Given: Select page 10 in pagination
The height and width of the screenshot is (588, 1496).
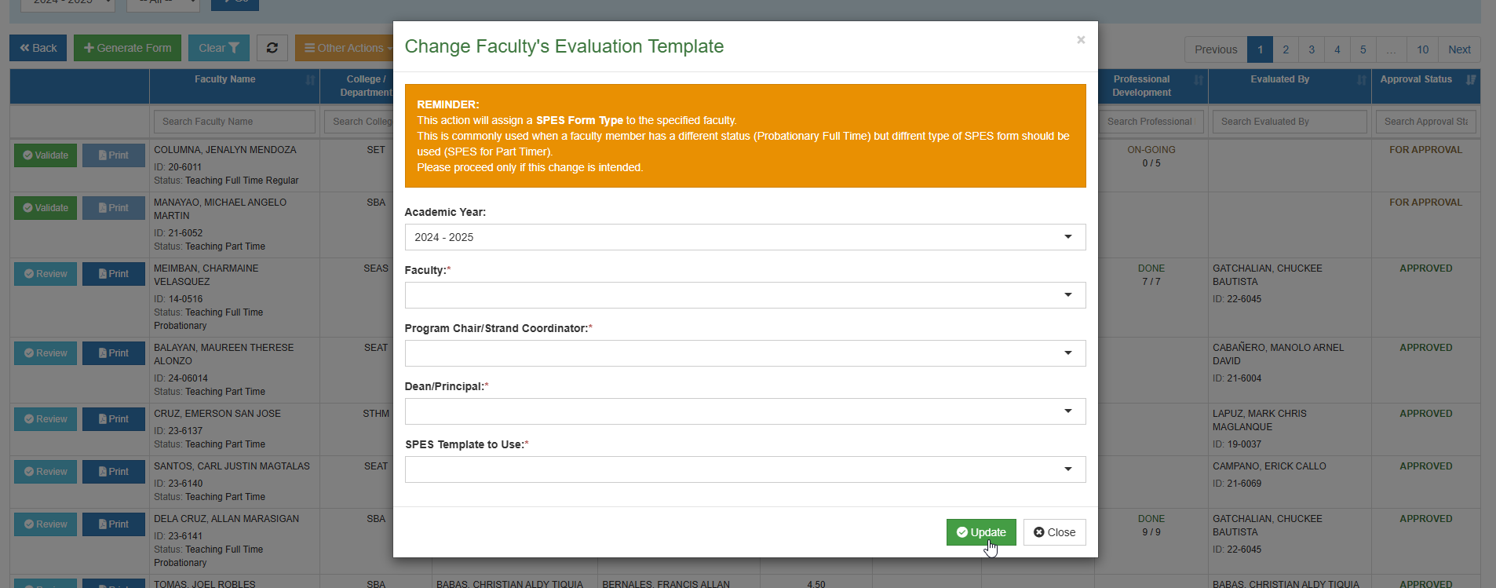Looking at the screenshot, I should click(1423, 49).
